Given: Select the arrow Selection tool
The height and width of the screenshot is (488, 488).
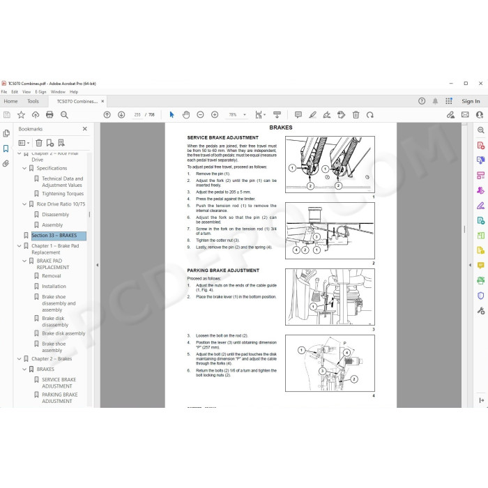Looking at the screenshot, I should click(x=171, y=115).
